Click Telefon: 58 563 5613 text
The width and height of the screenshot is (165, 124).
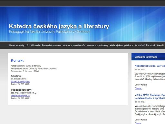[20, 98]
